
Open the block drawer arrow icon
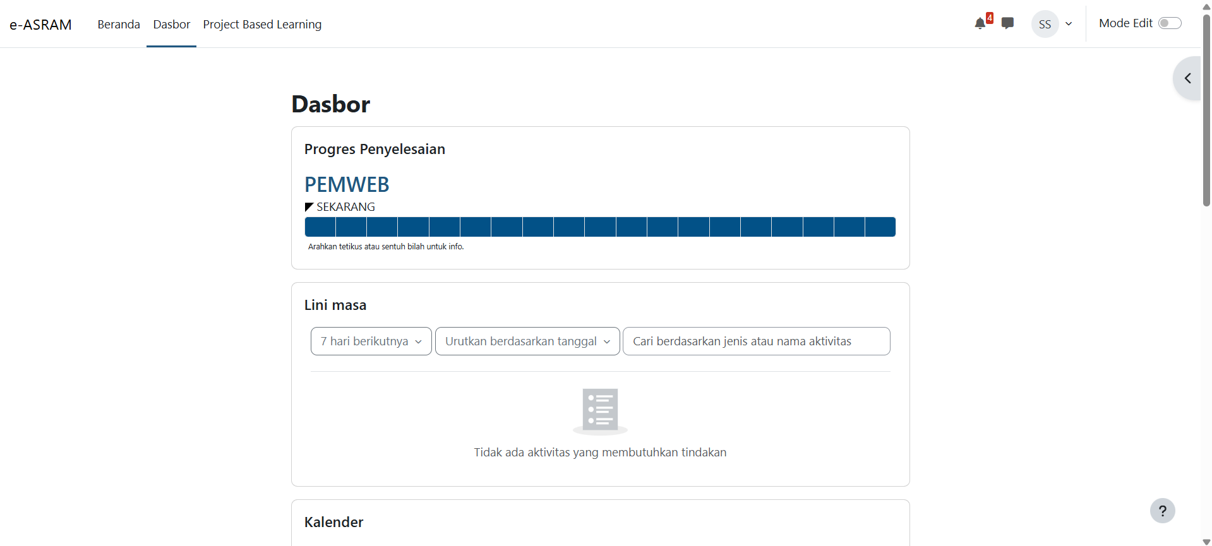click(x=1187, y=78)
